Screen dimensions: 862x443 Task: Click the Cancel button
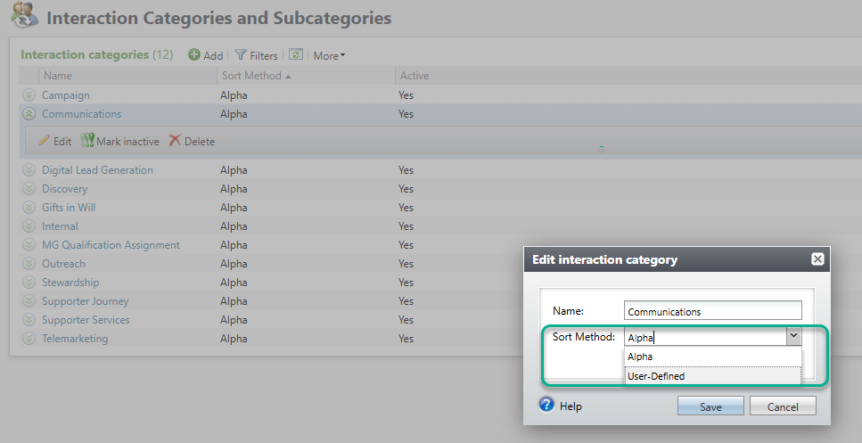[783, 406]
